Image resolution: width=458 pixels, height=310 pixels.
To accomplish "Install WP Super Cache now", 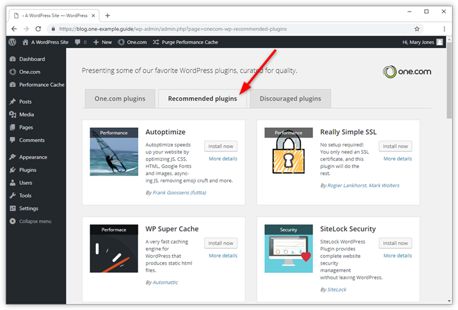I will point(221,243).
